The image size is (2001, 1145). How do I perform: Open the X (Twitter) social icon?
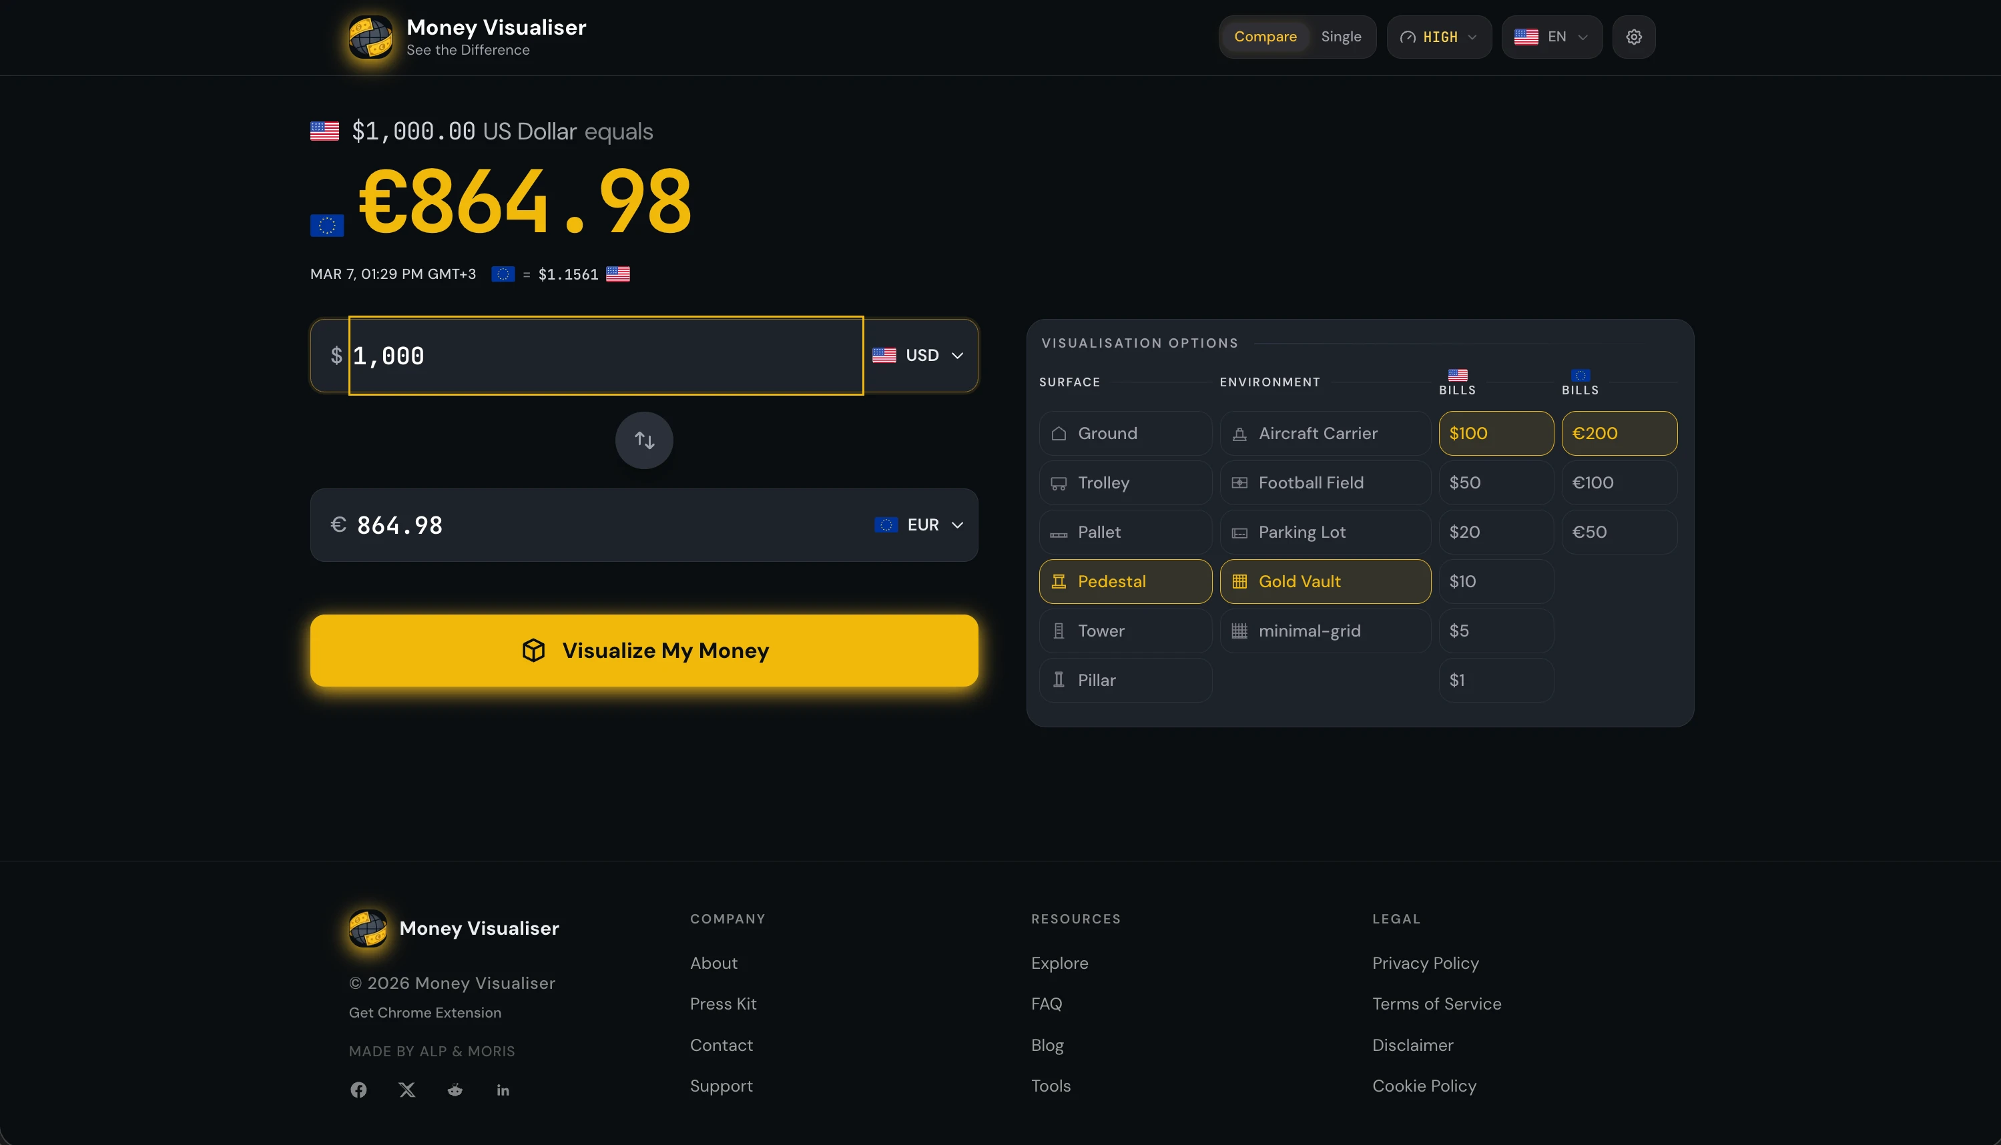[x=406, y=1089]
